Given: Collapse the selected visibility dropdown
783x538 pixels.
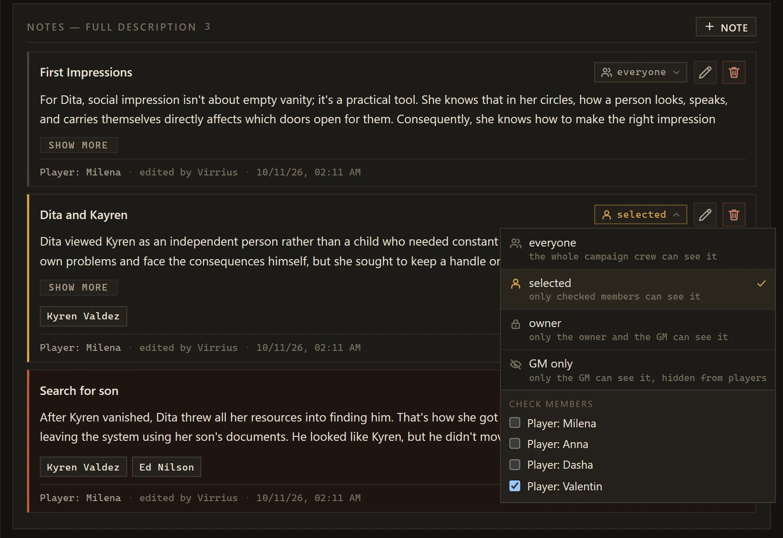Looking at the screenshot, I should pos(640,215).
